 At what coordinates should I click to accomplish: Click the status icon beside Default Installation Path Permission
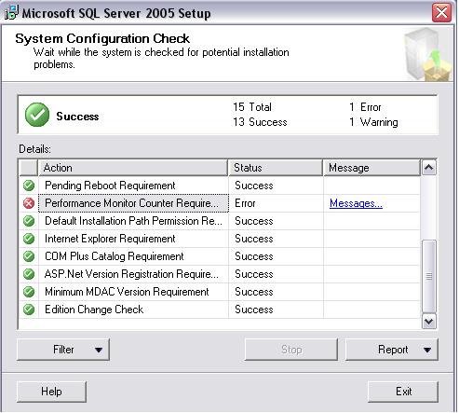pyautogui.click(x=29, y=221)
